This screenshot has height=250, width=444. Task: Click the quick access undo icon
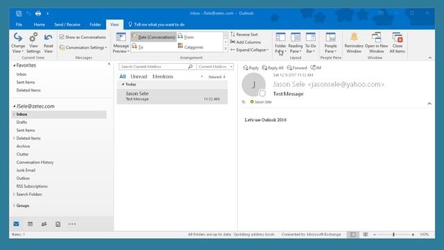tap(28, 13)
